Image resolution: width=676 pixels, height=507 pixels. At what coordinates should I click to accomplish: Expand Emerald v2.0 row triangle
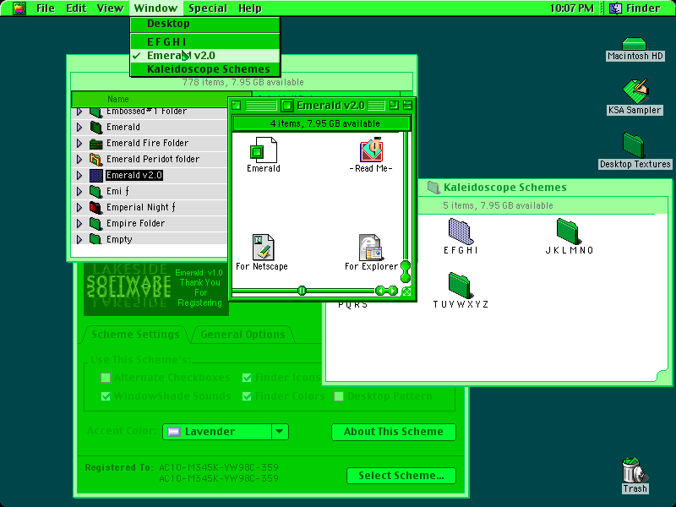click(79, 176)
